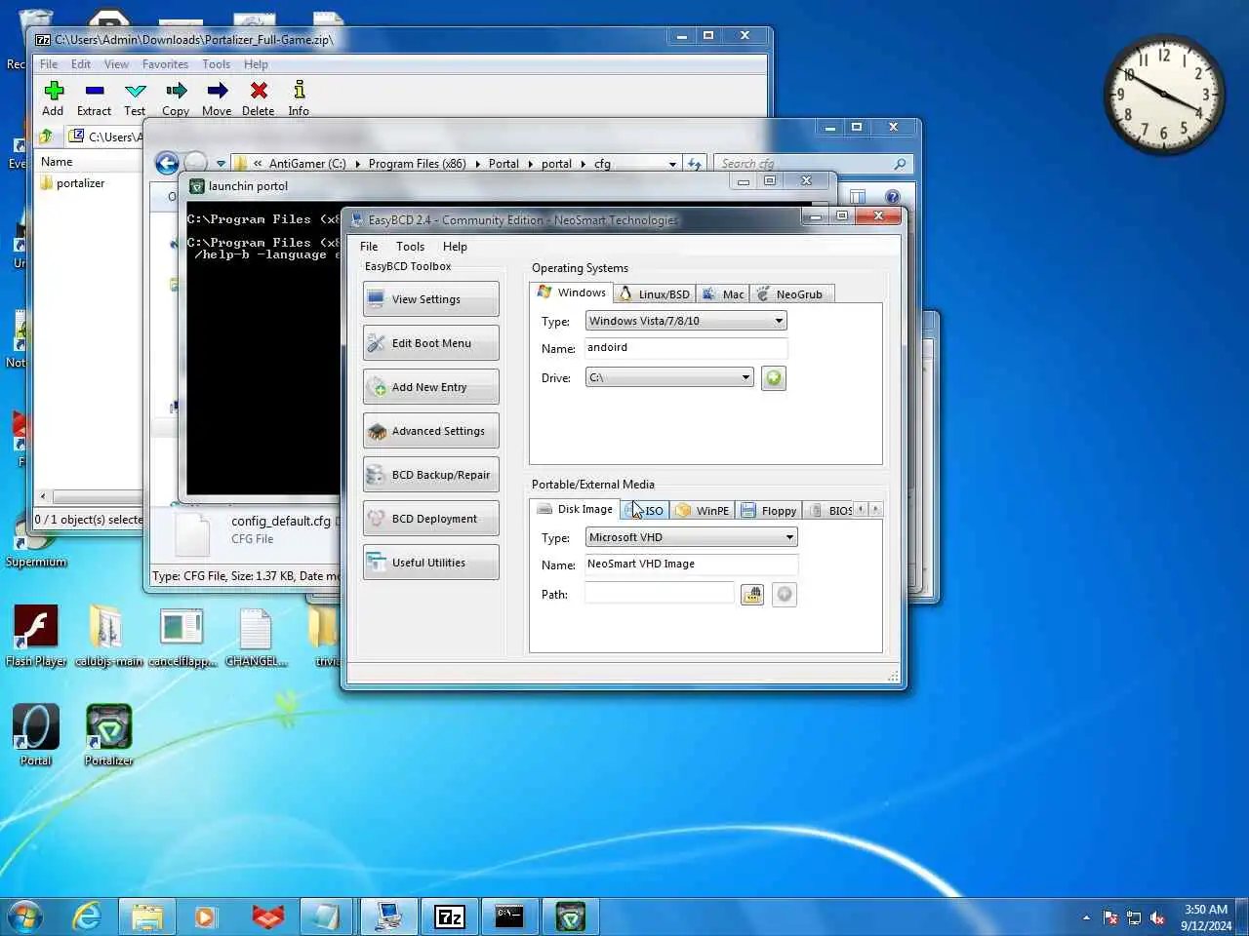Click the green add Windows entry button
This screenshot has width=1249, height=936.
tap(774, 378)
